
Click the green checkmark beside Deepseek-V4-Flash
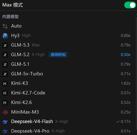pos(118,122)
